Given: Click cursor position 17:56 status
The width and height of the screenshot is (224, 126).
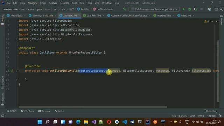Looking at the screenshot, I should pyautogui.click(x=178, y=115).
